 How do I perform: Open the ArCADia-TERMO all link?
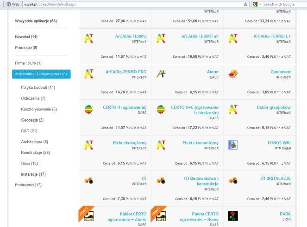[200, 37]
